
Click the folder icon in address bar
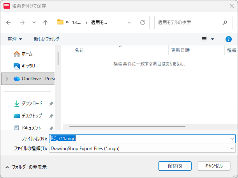60,22
